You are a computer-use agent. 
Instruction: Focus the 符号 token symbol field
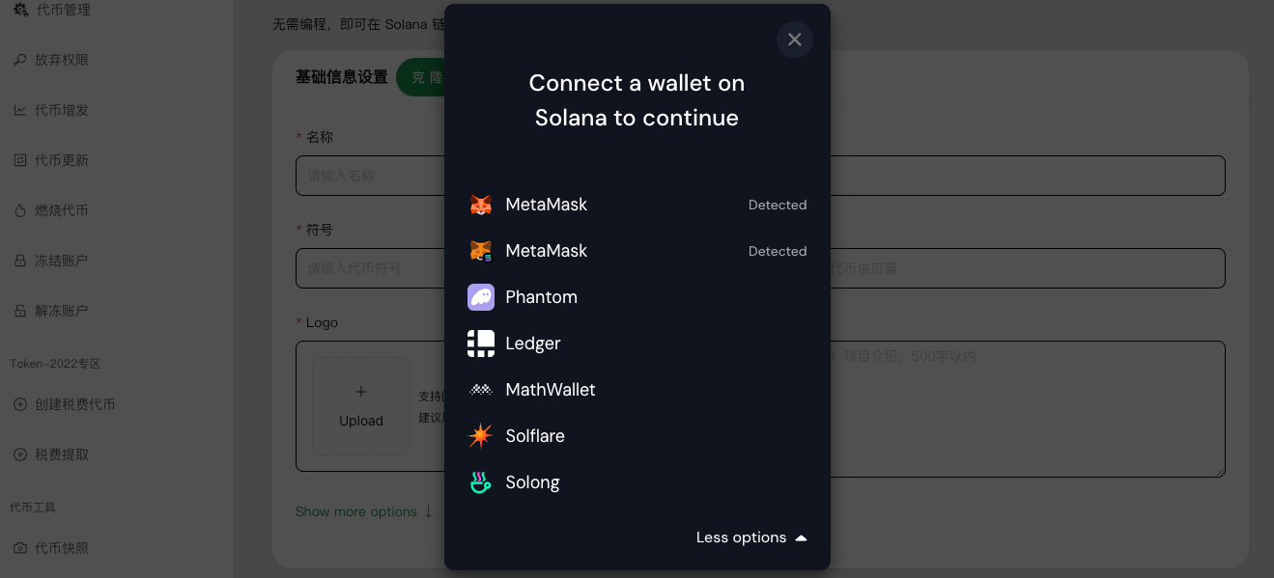[x=369, y=268]
